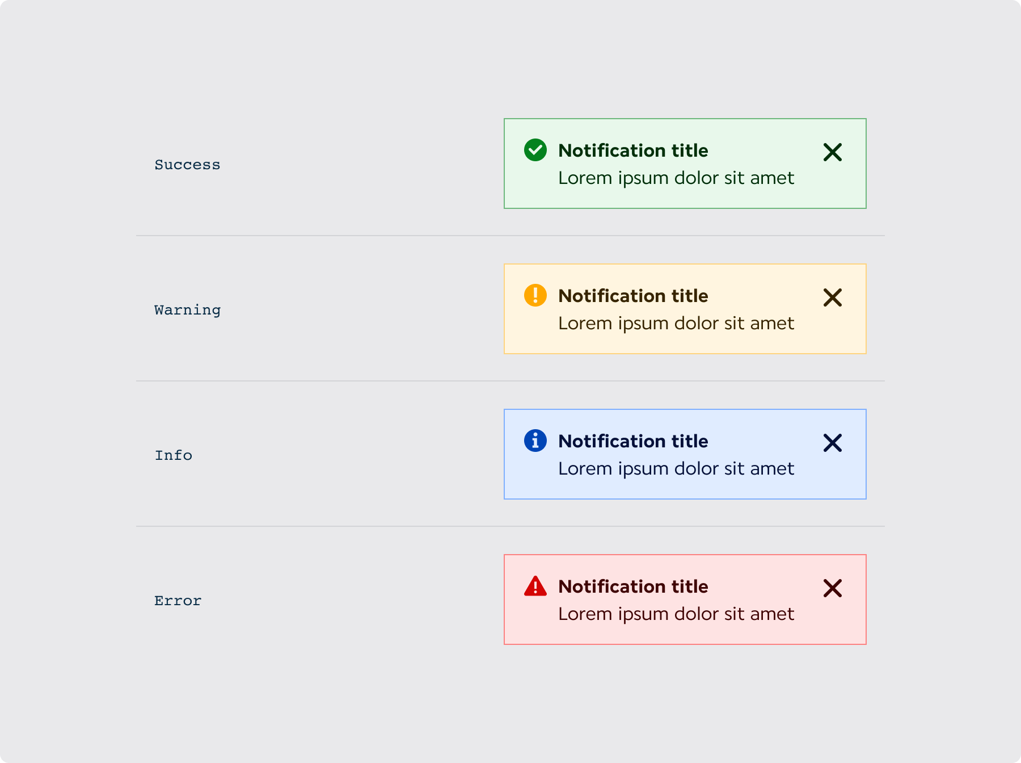
Task: Click the Error label
Action: 178,601
